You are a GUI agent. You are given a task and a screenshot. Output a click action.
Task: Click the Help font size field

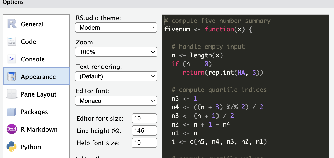(144, 143)
